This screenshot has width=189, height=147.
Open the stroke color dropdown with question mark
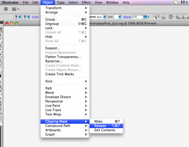pyautogui.click(x=26, y=17)
